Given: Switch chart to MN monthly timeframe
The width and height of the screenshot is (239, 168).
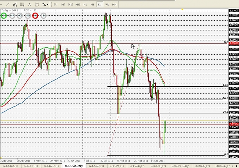Looking at the screenshot, I should click(114, 5).
